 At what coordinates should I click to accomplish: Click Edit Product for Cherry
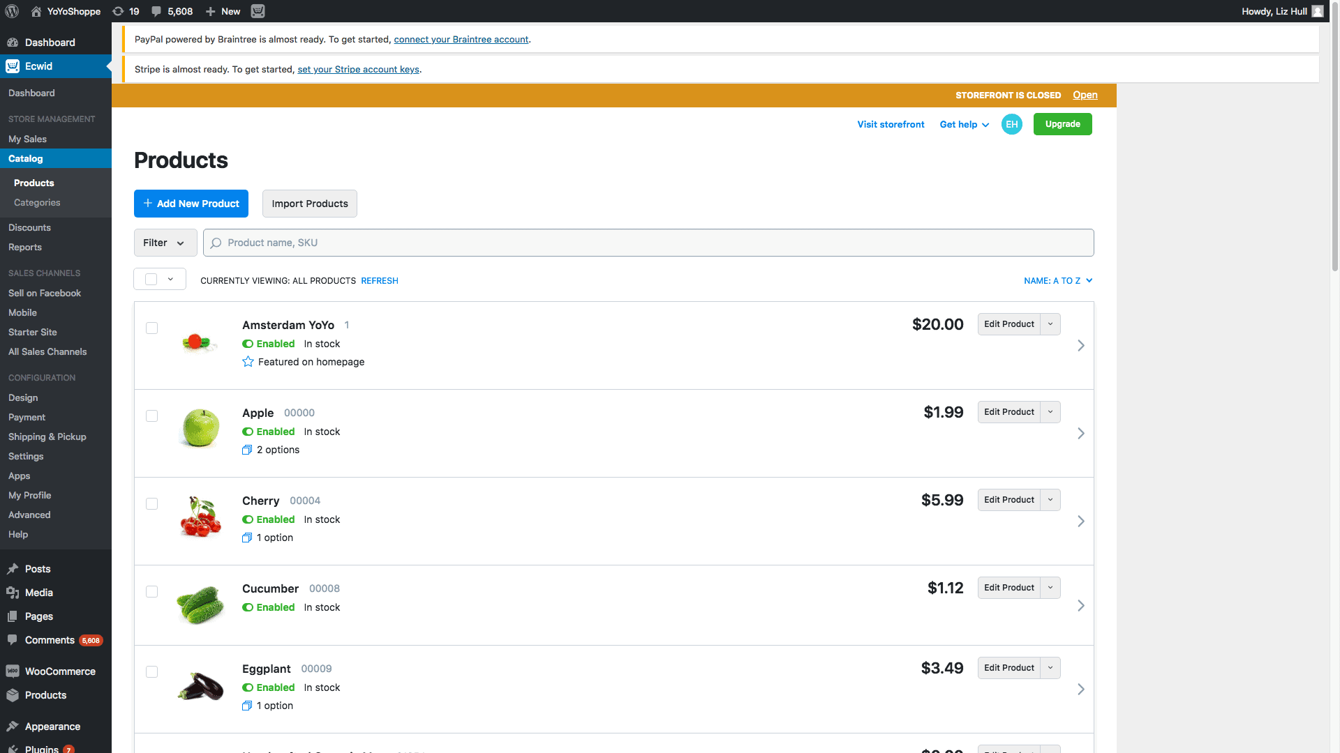[1009, 500]
